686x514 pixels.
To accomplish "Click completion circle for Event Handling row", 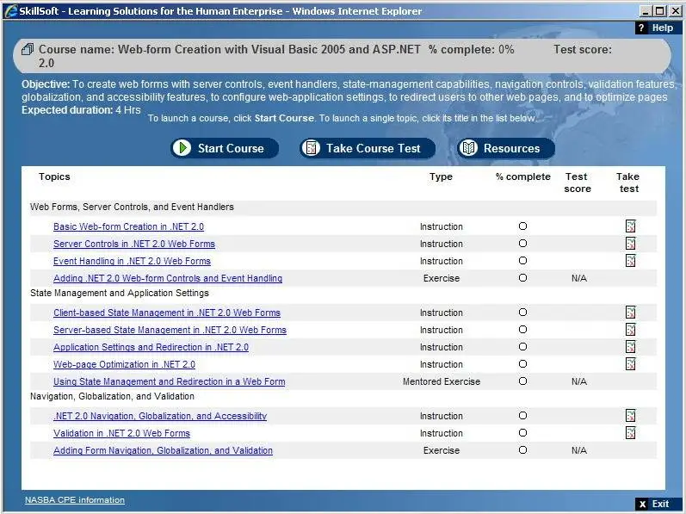I will (522, 261).
